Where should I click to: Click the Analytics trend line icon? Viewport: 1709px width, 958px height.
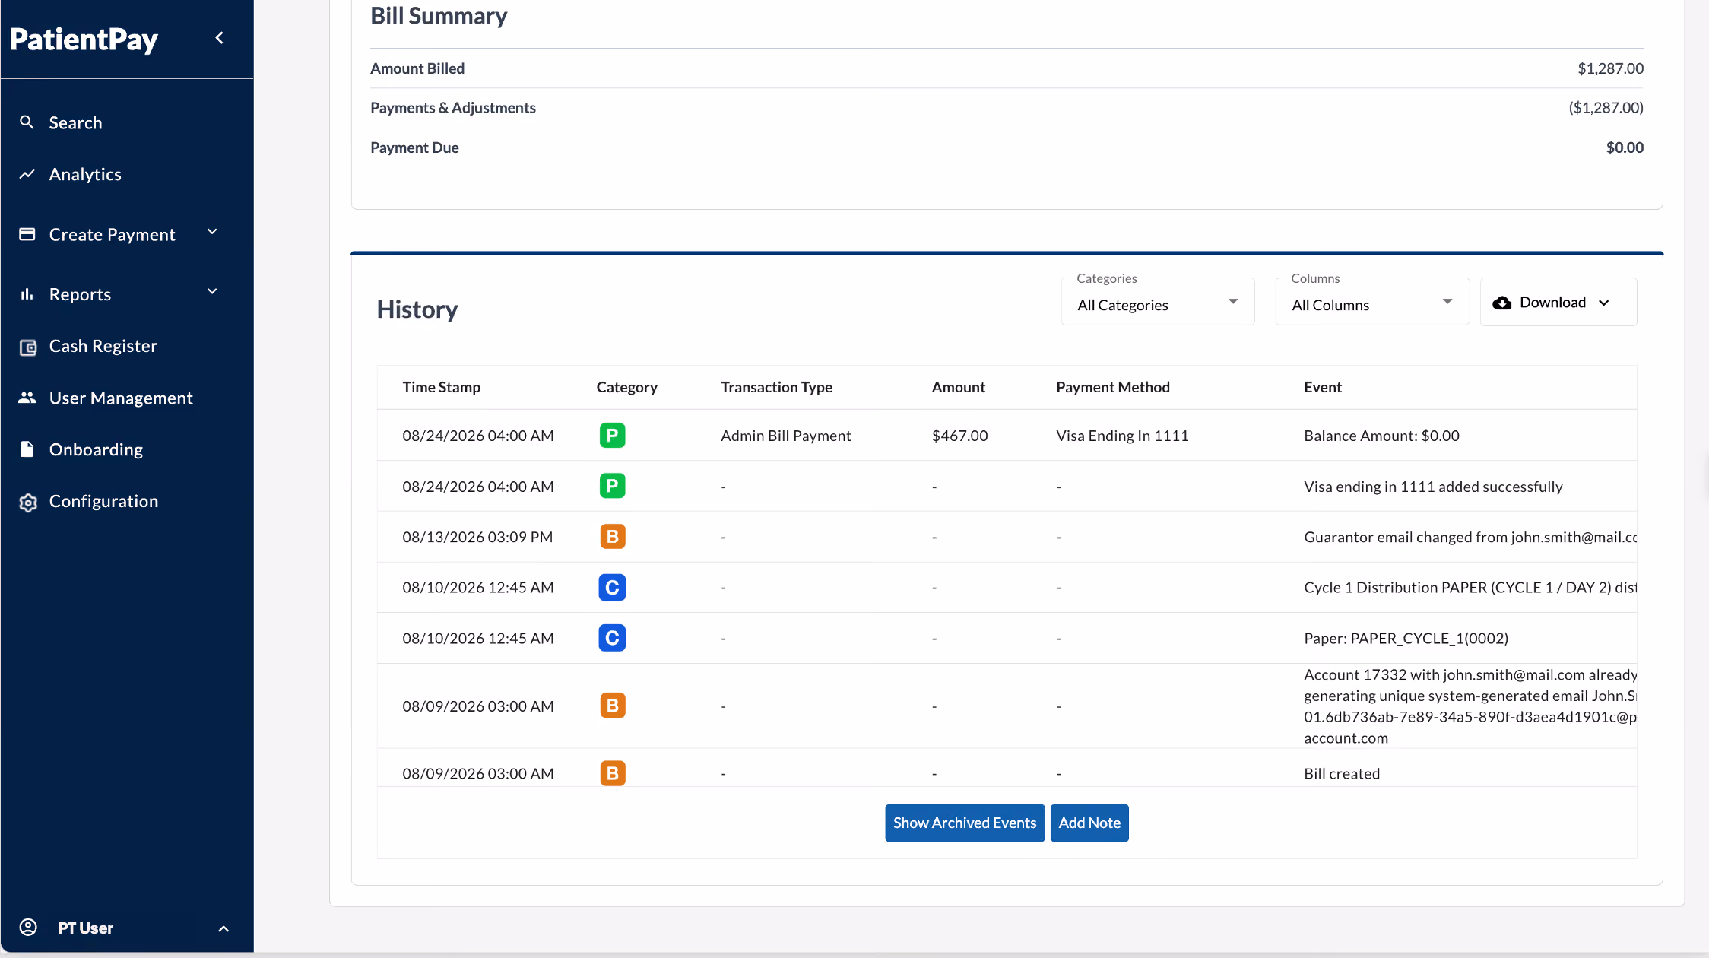(x=27, y=174)
